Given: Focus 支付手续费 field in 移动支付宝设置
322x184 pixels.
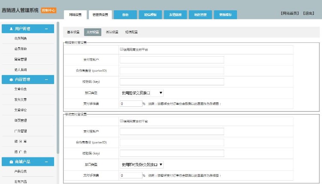Looking at the screenshot, I should (x=131, y=175).
